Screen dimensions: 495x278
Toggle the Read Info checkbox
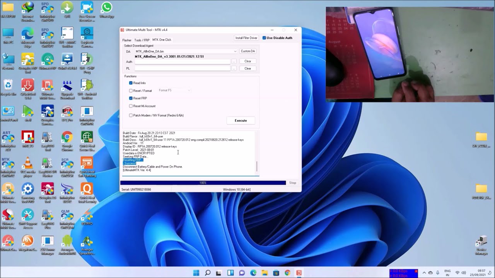[x=131, y=83]
